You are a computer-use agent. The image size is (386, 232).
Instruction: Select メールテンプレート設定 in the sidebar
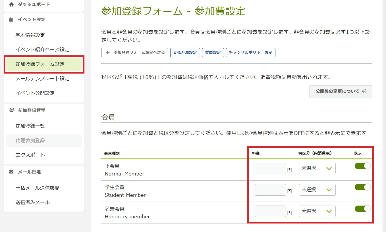coord(42,79)
